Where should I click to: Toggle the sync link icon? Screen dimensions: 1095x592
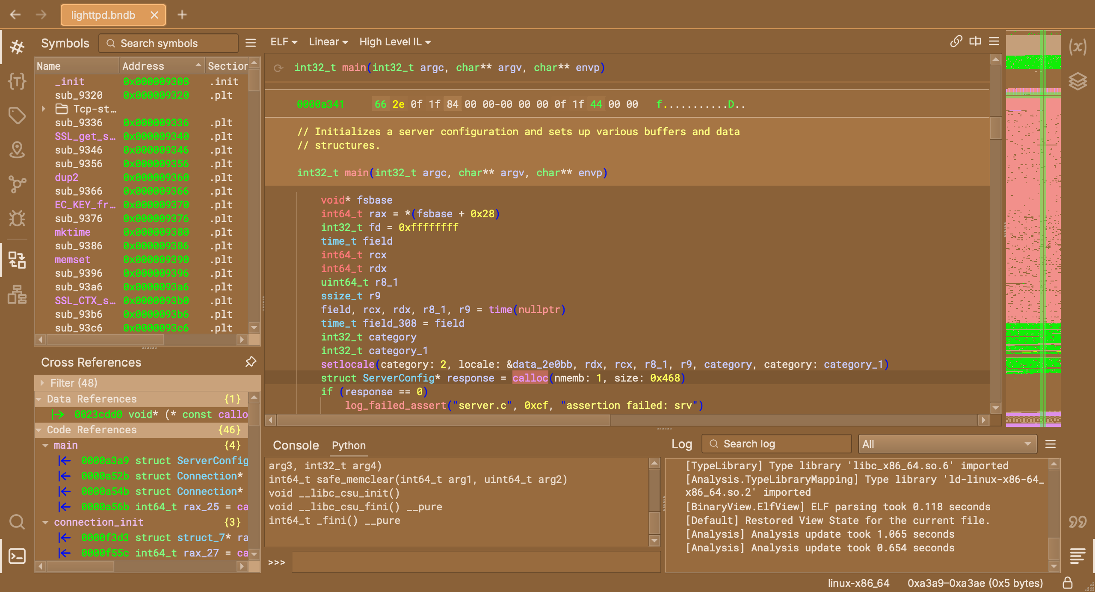tap(956, 41)
